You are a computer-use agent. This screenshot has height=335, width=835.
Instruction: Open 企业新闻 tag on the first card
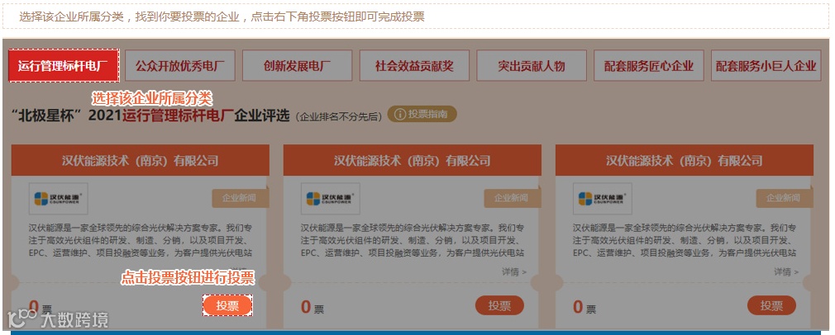[241, 198]
